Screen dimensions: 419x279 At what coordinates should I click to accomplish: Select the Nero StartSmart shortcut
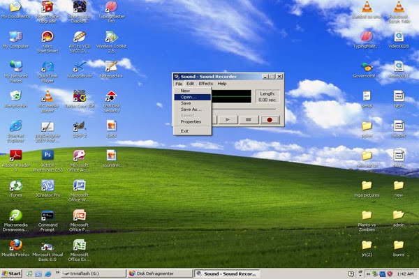point(47,41)
